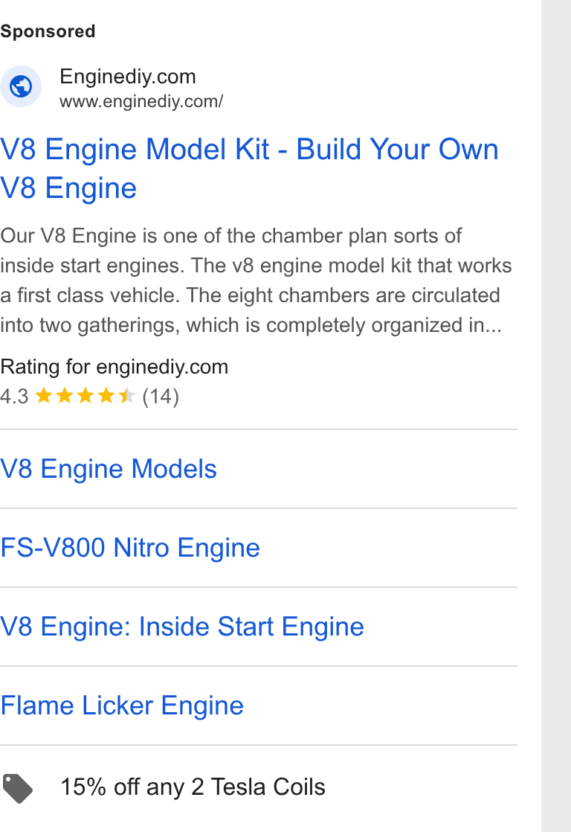Click the Rating for enginediy.com label
The width and height of the screenshot is (571, 832).
point(114,367)
